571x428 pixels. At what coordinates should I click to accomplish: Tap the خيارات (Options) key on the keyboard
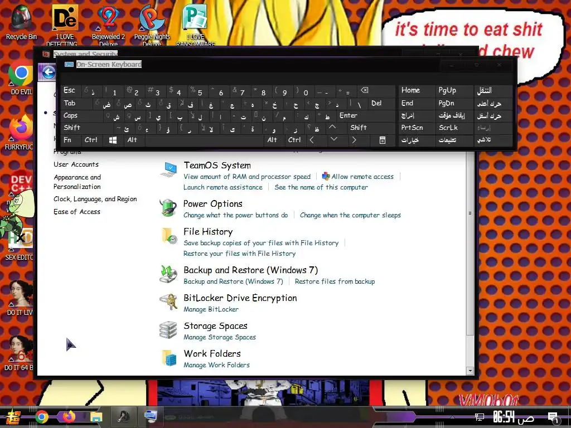pyautogui.click(x=417, y=140)
